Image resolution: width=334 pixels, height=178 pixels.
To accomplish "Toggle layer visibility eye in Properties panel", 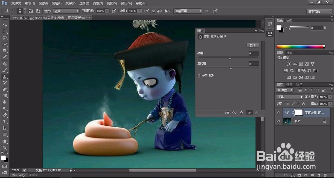I will (x=249, y=113).
